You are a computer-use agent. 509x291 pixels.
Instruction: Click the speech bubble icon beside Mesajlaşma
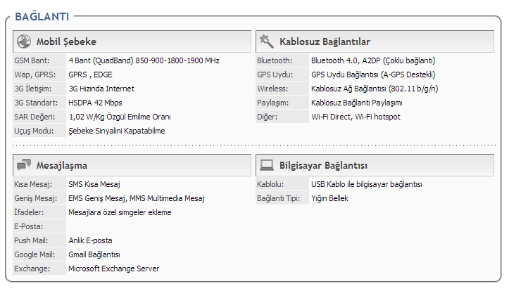[23, 165]
